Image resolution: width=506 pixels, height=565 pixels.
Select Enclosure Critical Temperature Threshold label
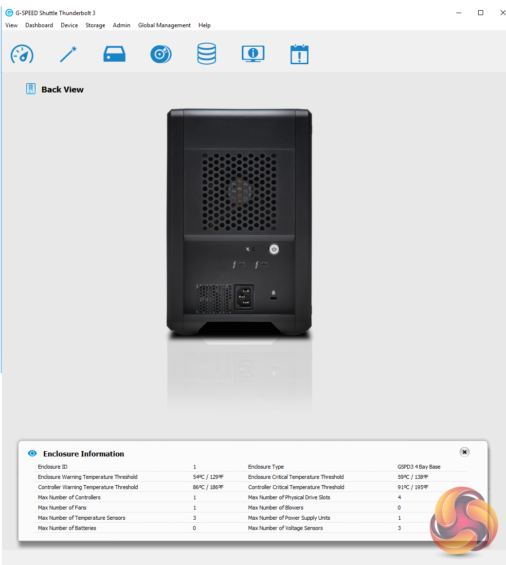click(296, 477)
